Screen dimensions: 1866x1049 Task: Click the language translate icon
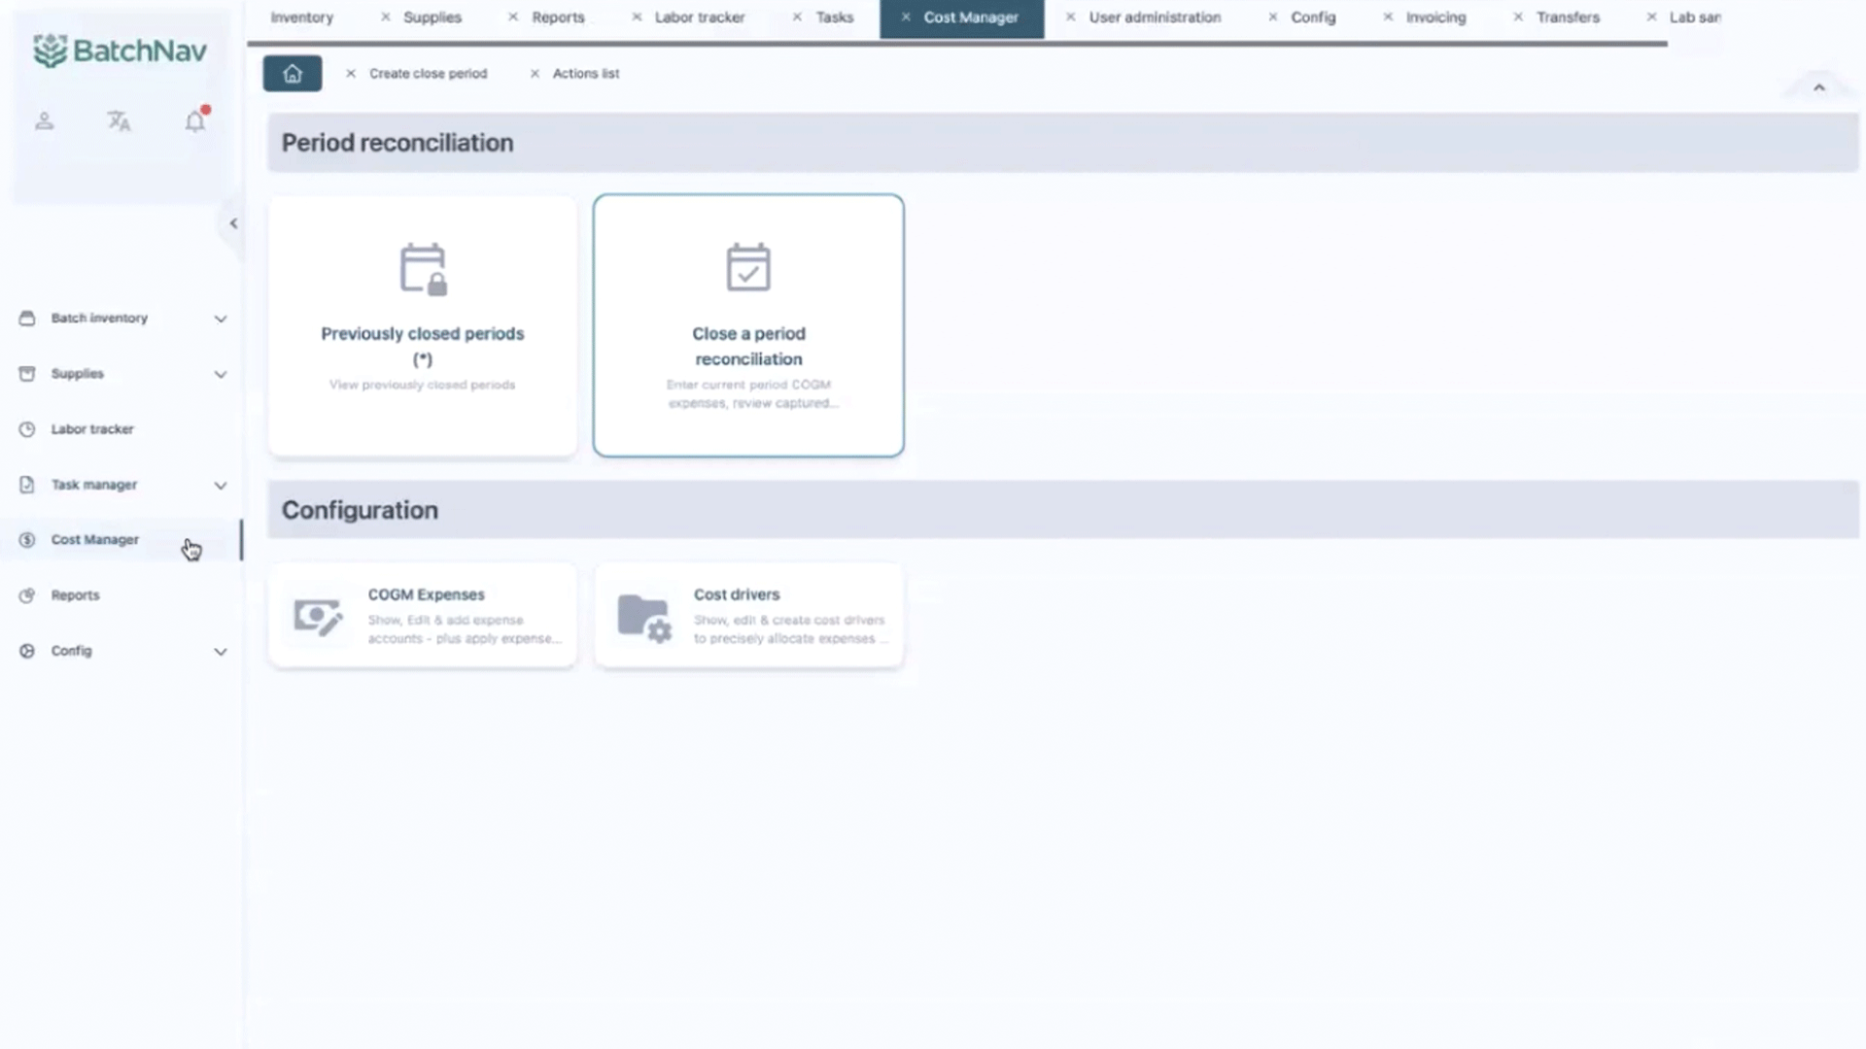click(119, 121)
